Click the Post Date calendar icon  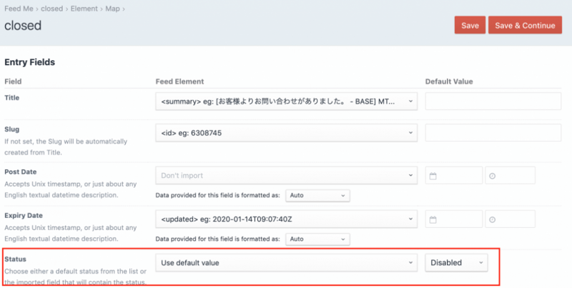(x=434, y=176)
